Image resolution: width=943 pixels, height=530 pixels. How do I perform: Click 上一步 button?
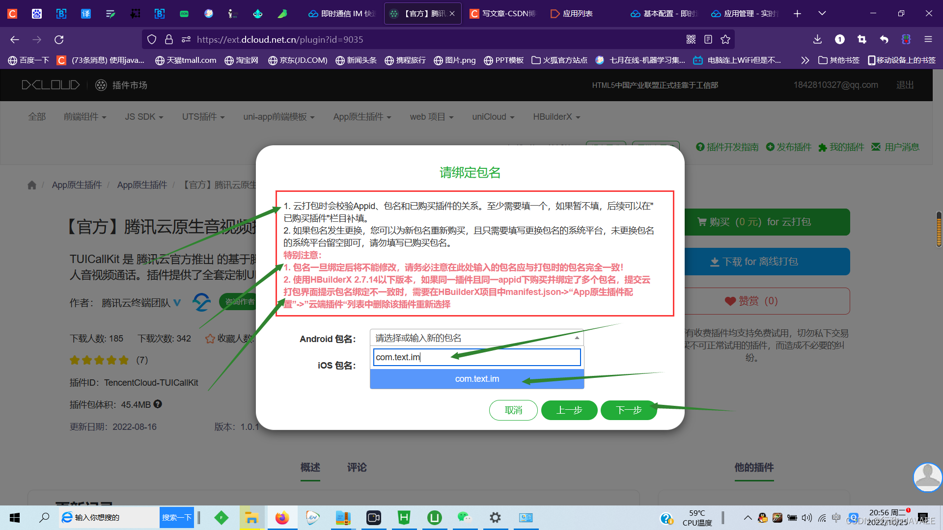click(x=569, y=410)
